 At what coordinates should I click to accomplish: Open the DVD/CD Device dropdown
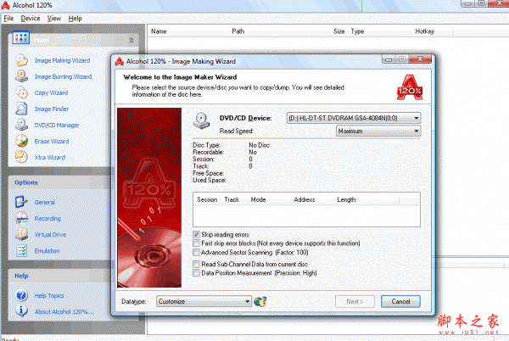click(x=354, y=118)
